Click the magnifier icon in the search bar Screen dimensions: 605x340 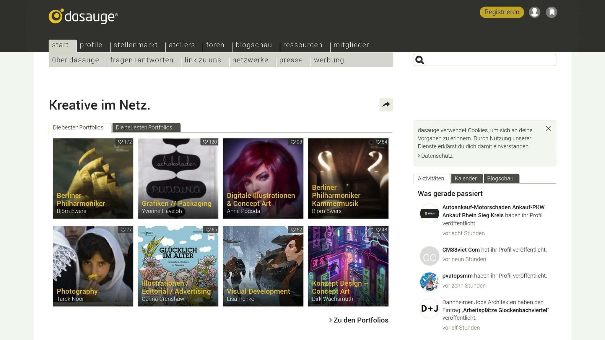pos(420,60)
